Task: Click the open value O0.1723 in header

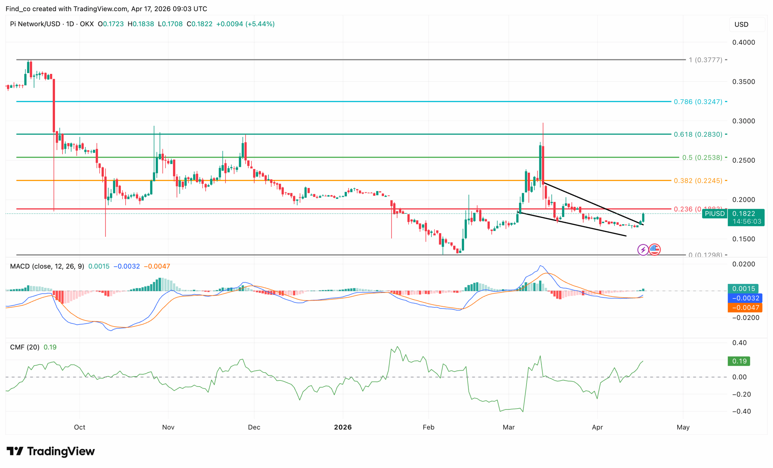Action: pos(111,24)
